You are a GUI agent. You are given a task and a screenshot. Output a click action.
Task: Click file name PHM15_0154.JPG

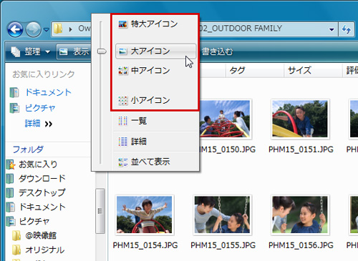(145, 245)
